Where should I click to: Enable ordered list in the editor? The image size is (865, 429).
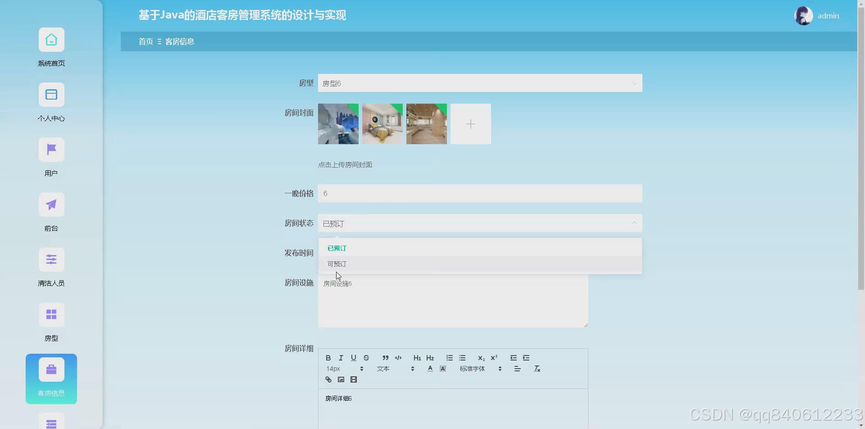tap(449, 357)
